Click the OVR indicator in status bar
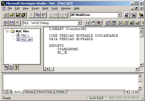Viewport: 145px width, 101px height. coord(127,98)
